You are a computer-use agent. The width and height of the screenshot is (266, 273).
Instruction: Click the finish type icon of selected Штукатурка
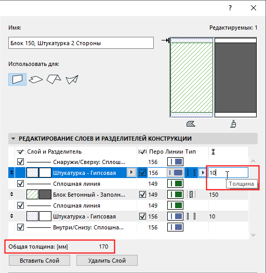[191, 173]
